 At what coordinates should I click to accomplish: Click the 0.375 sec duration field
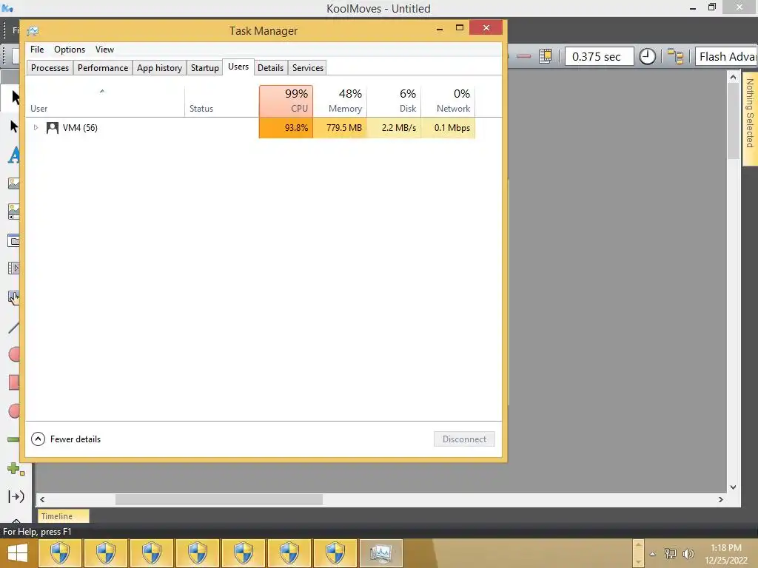tap(599, 56)
